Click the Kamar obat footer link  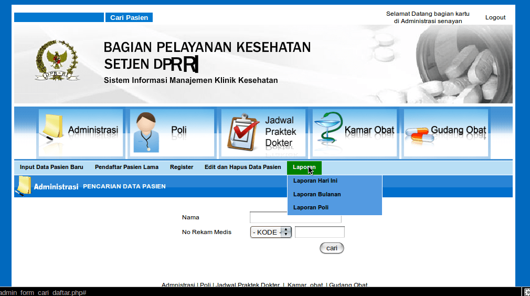(x=305, y=284)
